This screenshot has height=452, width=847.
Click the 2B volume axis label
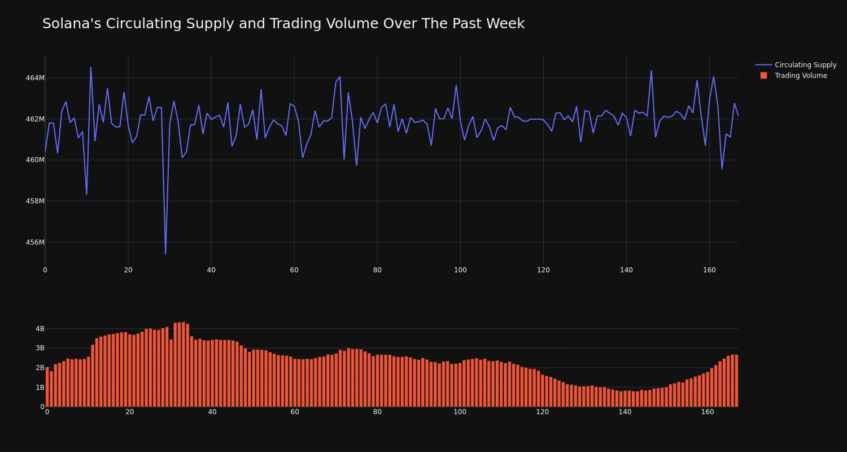pyautogui.click(x=40, y=368)
